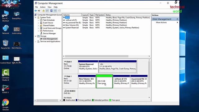This screenshot has width=199, height=112.
Task: Select the Google Chrome desktop icon
Action: pyautogui.click(x=6, y=105)
